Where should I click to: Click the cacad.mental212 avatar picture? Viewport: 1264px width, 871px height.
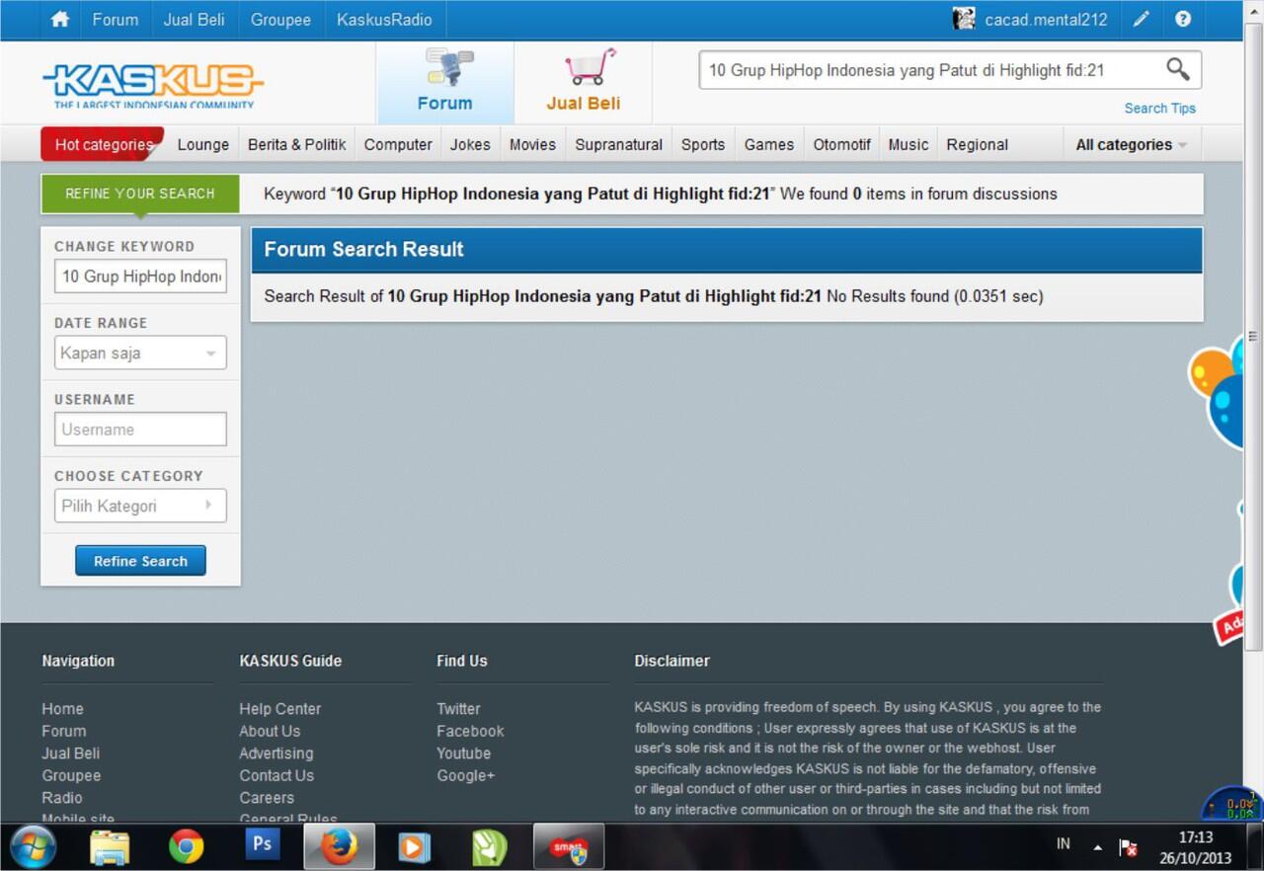click(x=964, y=19)
